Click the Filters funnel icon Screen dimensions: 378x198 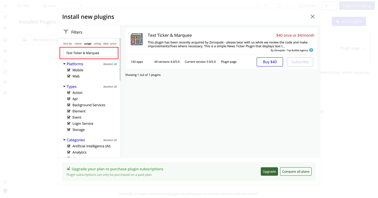pos(66,32)
